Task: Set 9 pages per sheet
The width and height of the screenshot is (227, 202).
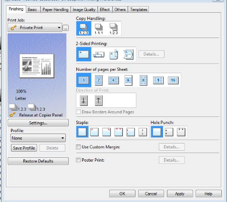Action: [158, 80]
